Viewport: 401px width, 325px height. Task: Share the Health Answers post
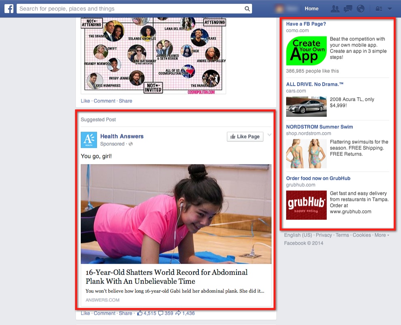(125, 313)
